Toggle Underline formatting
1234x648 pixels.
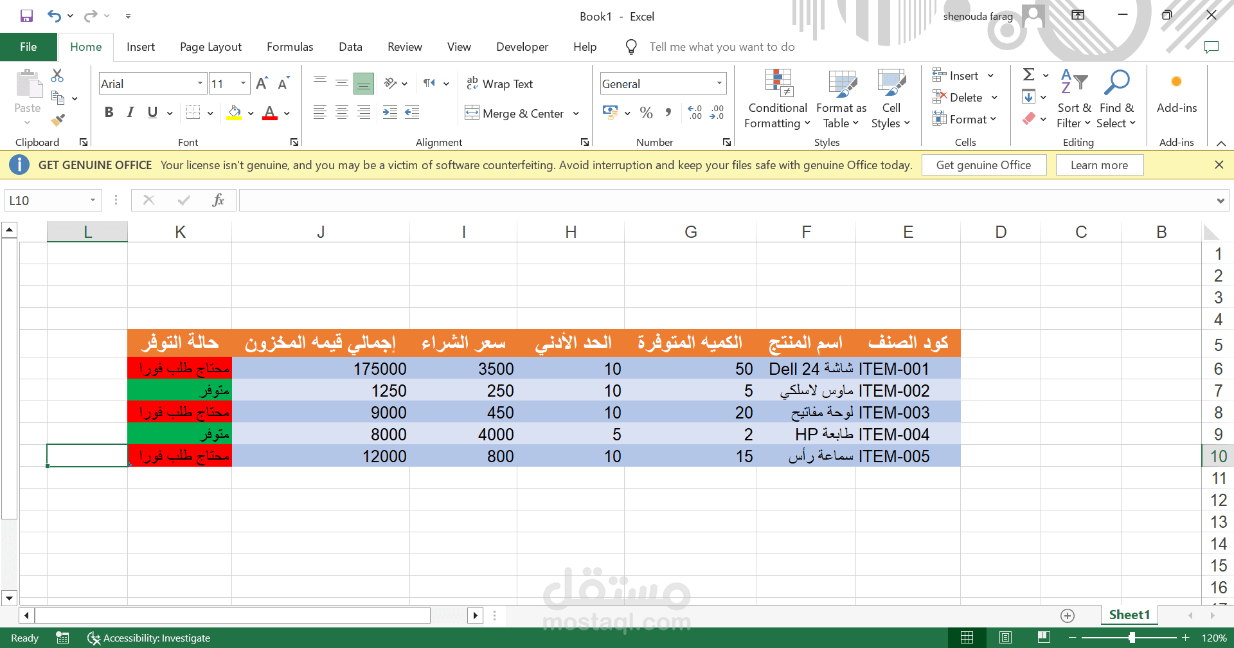pyautogui.click(x=152, y=113)
